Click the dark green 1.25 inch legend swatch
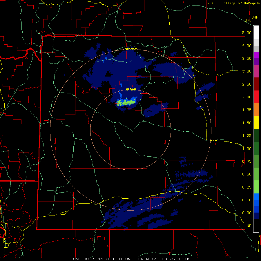The image size is (261, 261). click(256, 135)
